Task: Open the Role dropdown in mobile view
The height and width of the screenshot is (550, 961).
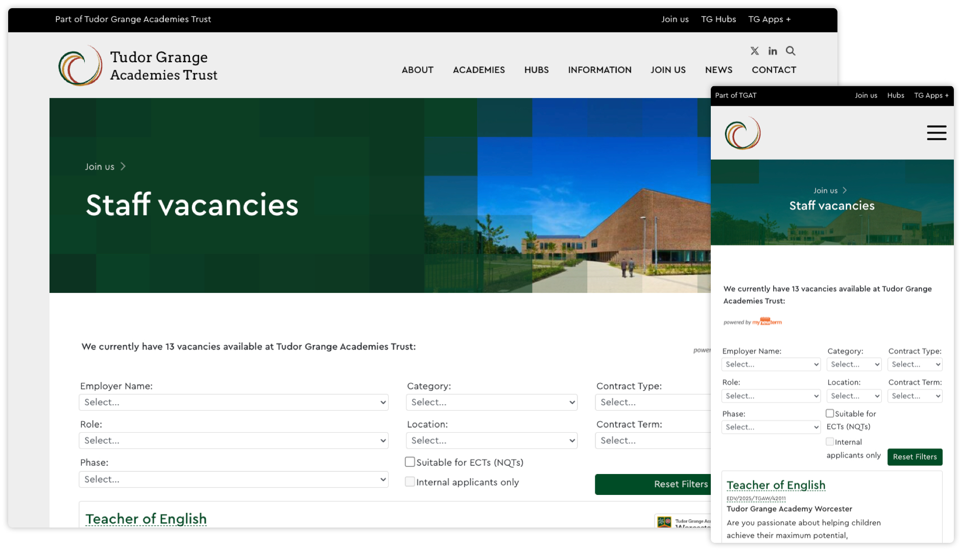Action: click(771, 396)
